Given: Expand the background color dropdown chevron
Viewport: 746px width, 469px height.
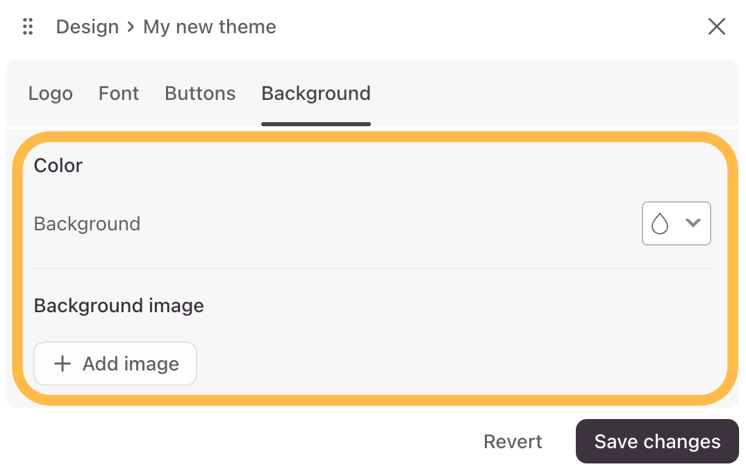Looking at the screenshot, I should tap(693, 223).
